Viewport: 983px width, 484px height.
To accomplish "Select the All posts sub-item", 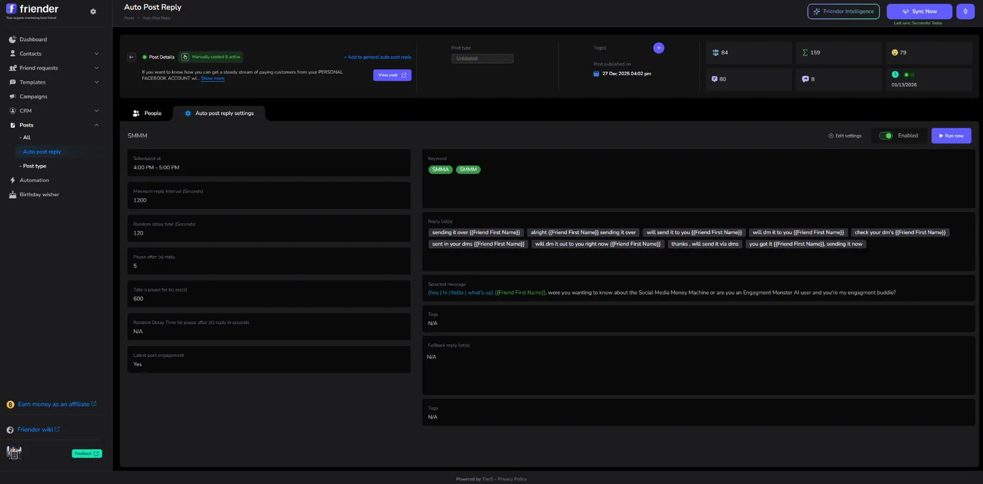I will point(26,137).
